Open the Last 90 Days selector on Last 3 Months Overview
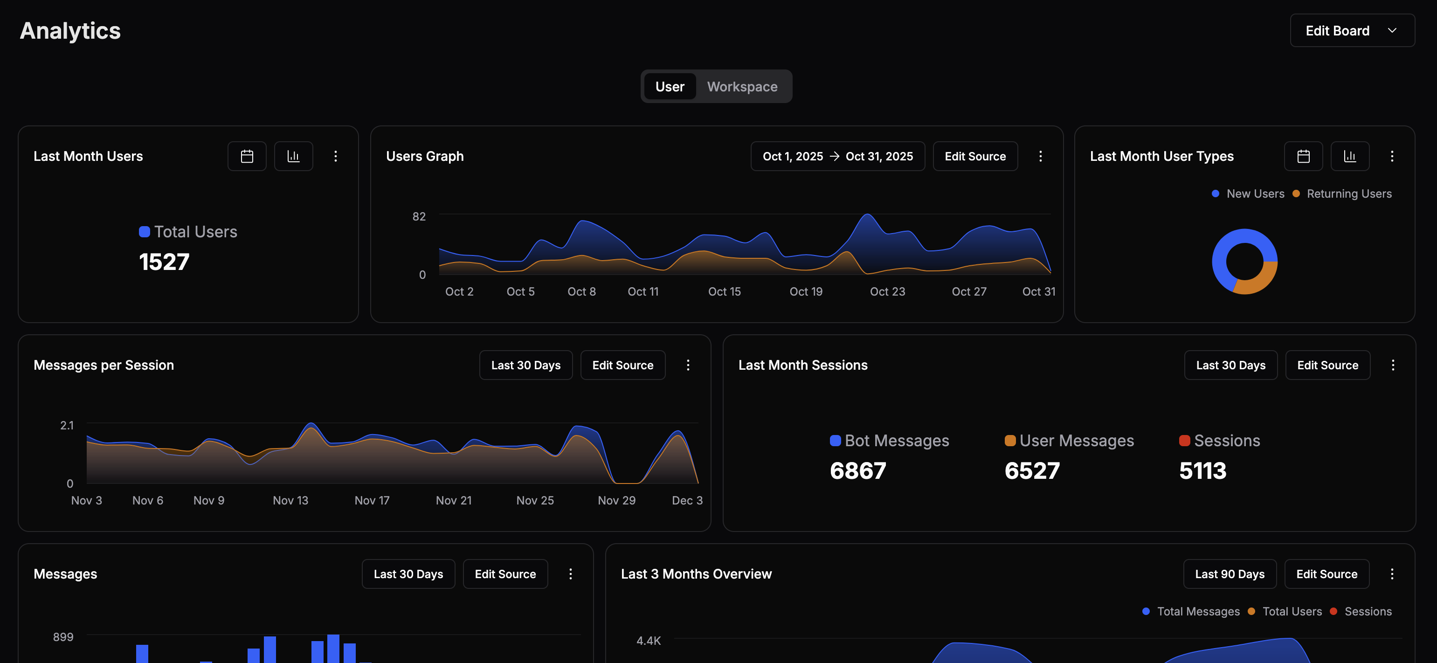Image resolution: width=1437 pixels, height=663 pixels. [x=1230, y=573]
